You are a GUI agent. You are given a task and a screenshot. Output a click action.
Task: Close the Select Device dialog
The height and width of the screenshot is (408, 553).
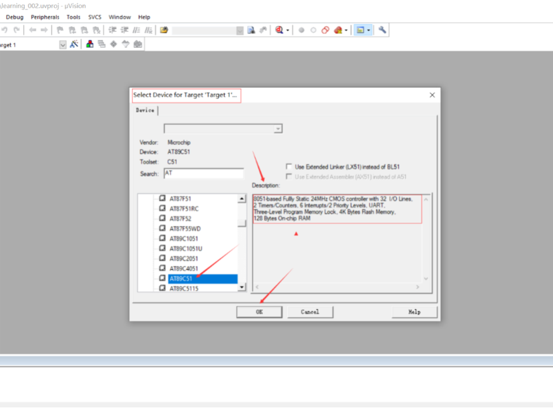[x=432, y=95]
